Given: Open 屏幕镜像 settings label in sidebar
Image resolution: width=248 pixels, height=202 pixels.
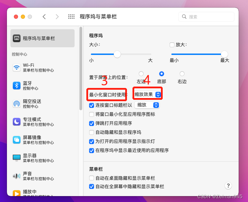Looking at the screenshot, I should point(32,137).
